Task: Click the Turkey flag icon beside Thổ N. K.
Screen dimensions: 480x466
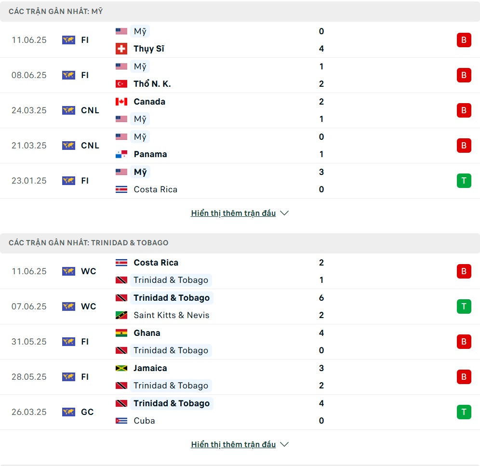Action: (x=121, y=84)
